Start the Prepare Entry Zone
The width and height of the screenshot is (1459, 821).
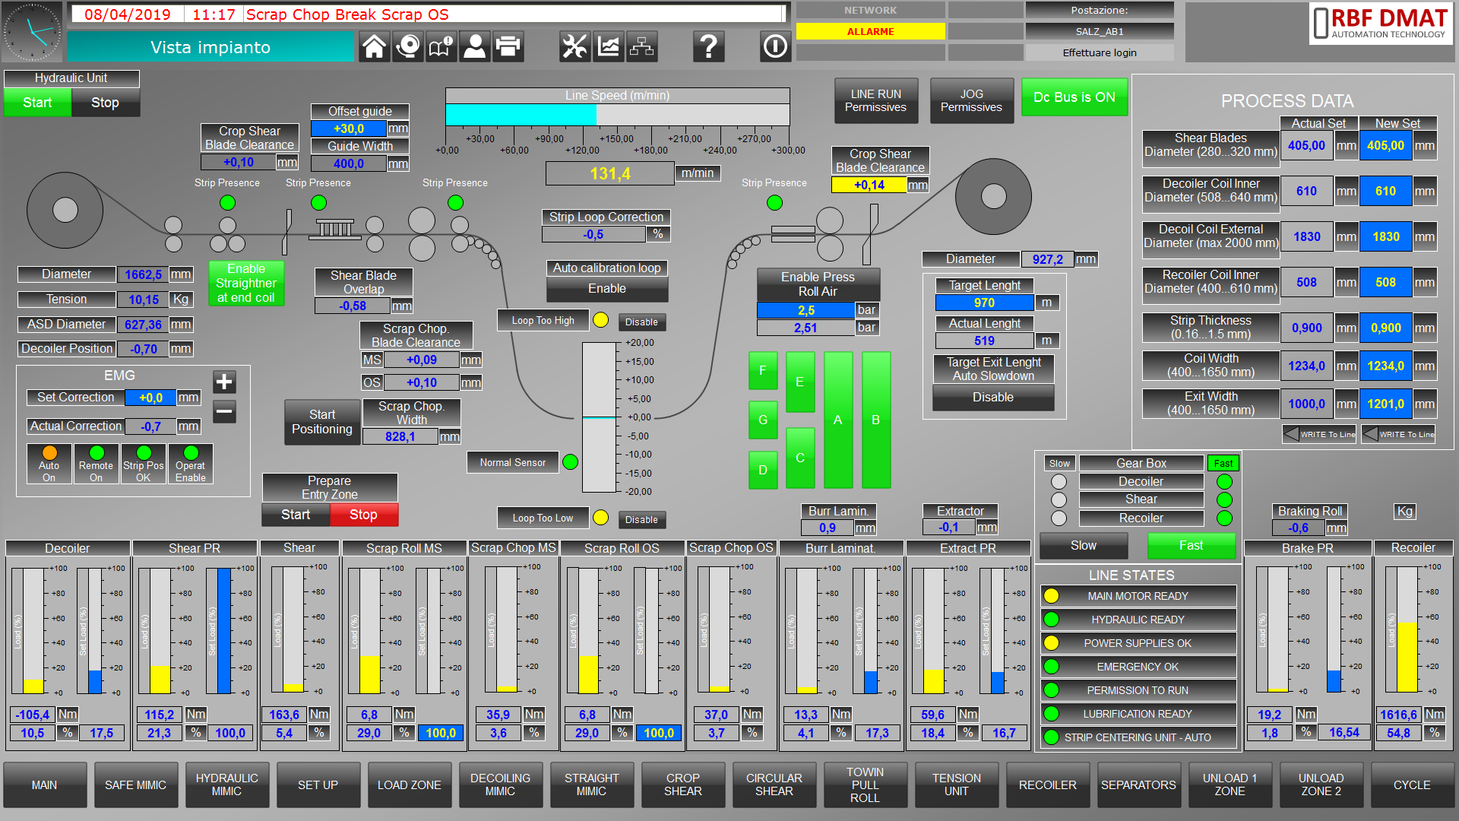tap(296, 515)
